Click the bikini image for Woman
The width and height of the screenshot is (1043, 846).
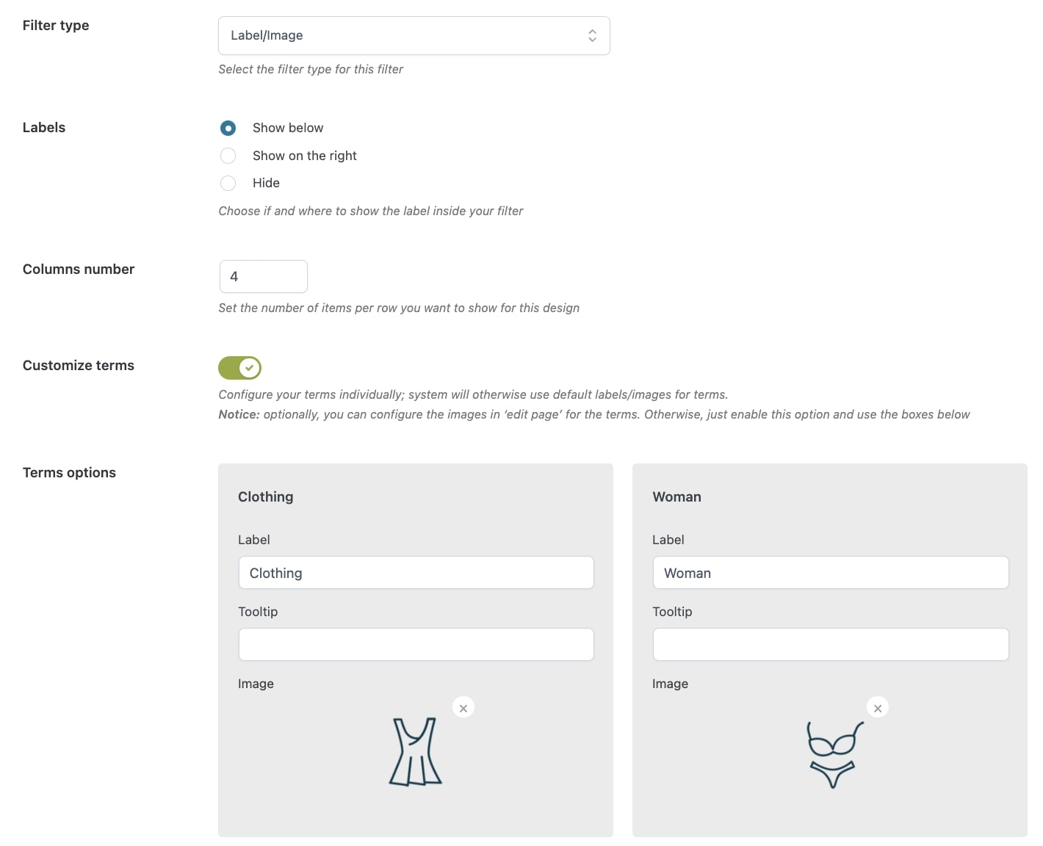point(834,754)
